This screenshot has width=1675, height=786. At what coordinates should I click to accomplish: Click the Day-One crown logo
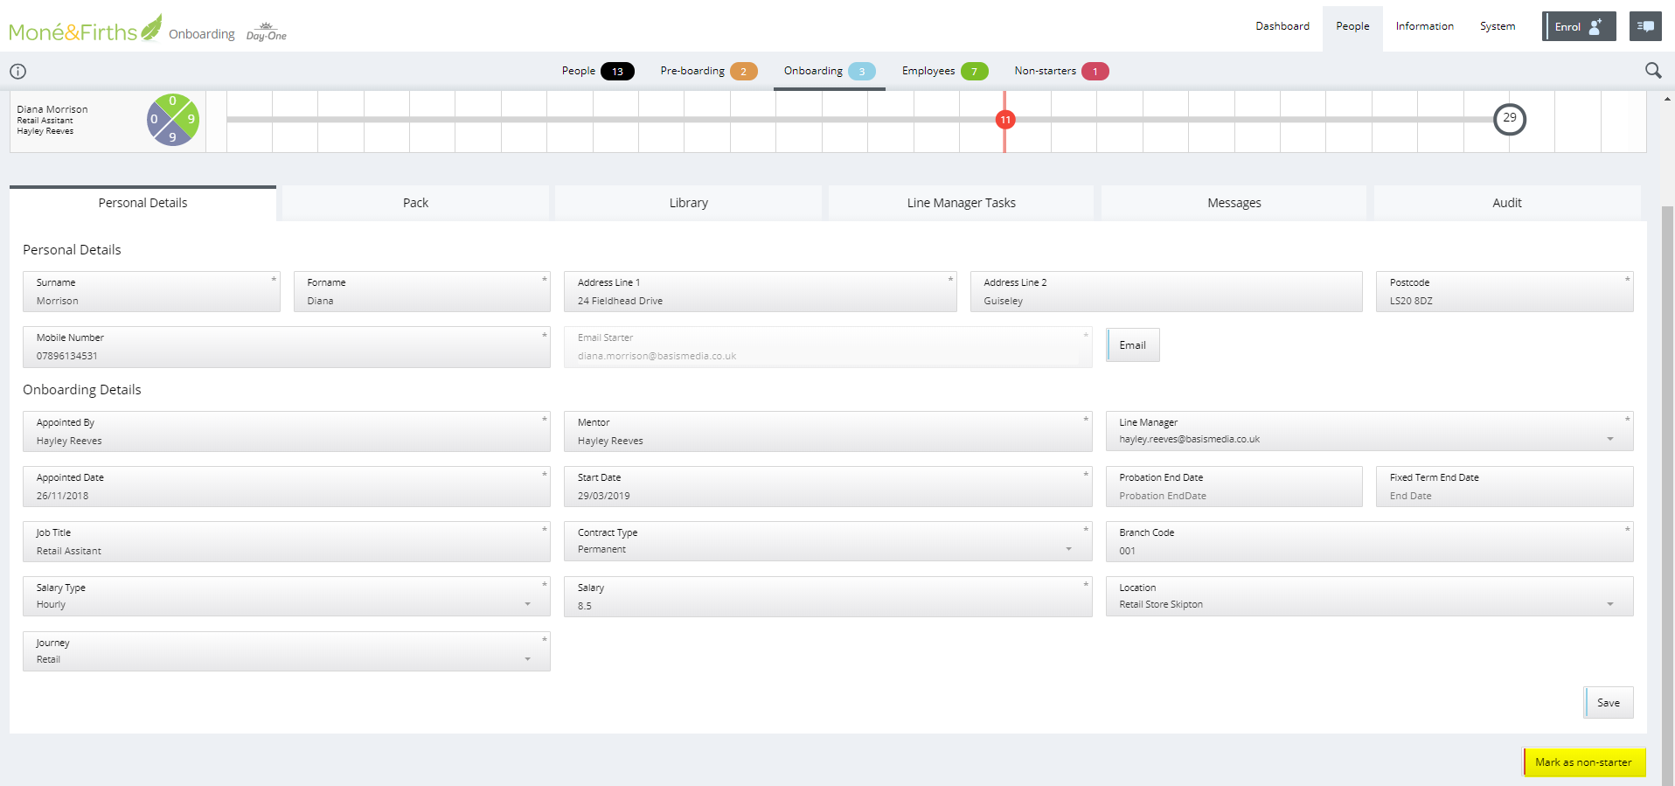click(266, 32)
